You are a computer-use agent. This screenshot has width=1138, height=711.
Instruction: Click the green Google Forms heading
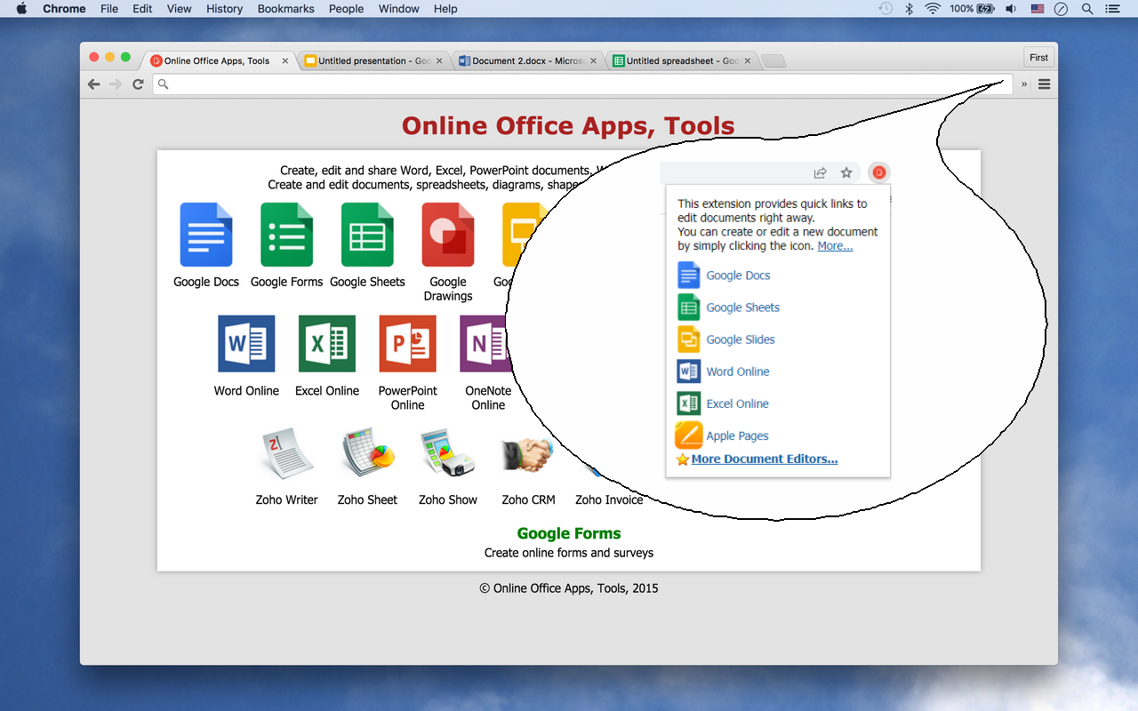click(x=569, y=533)
